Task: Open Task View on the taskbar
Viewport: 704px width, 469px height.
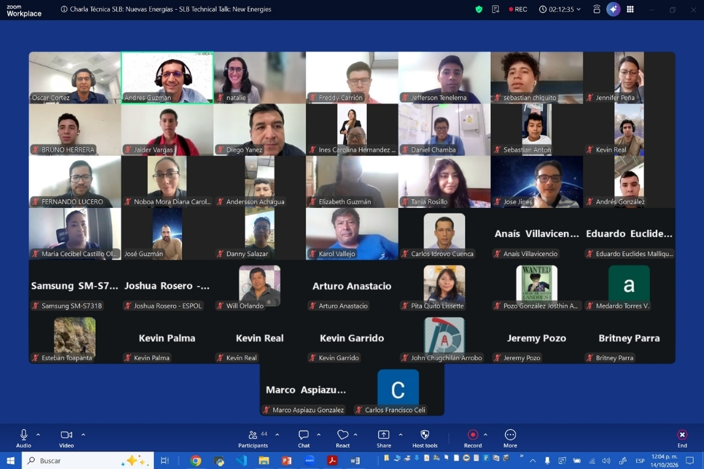Action: coord(164,461)
